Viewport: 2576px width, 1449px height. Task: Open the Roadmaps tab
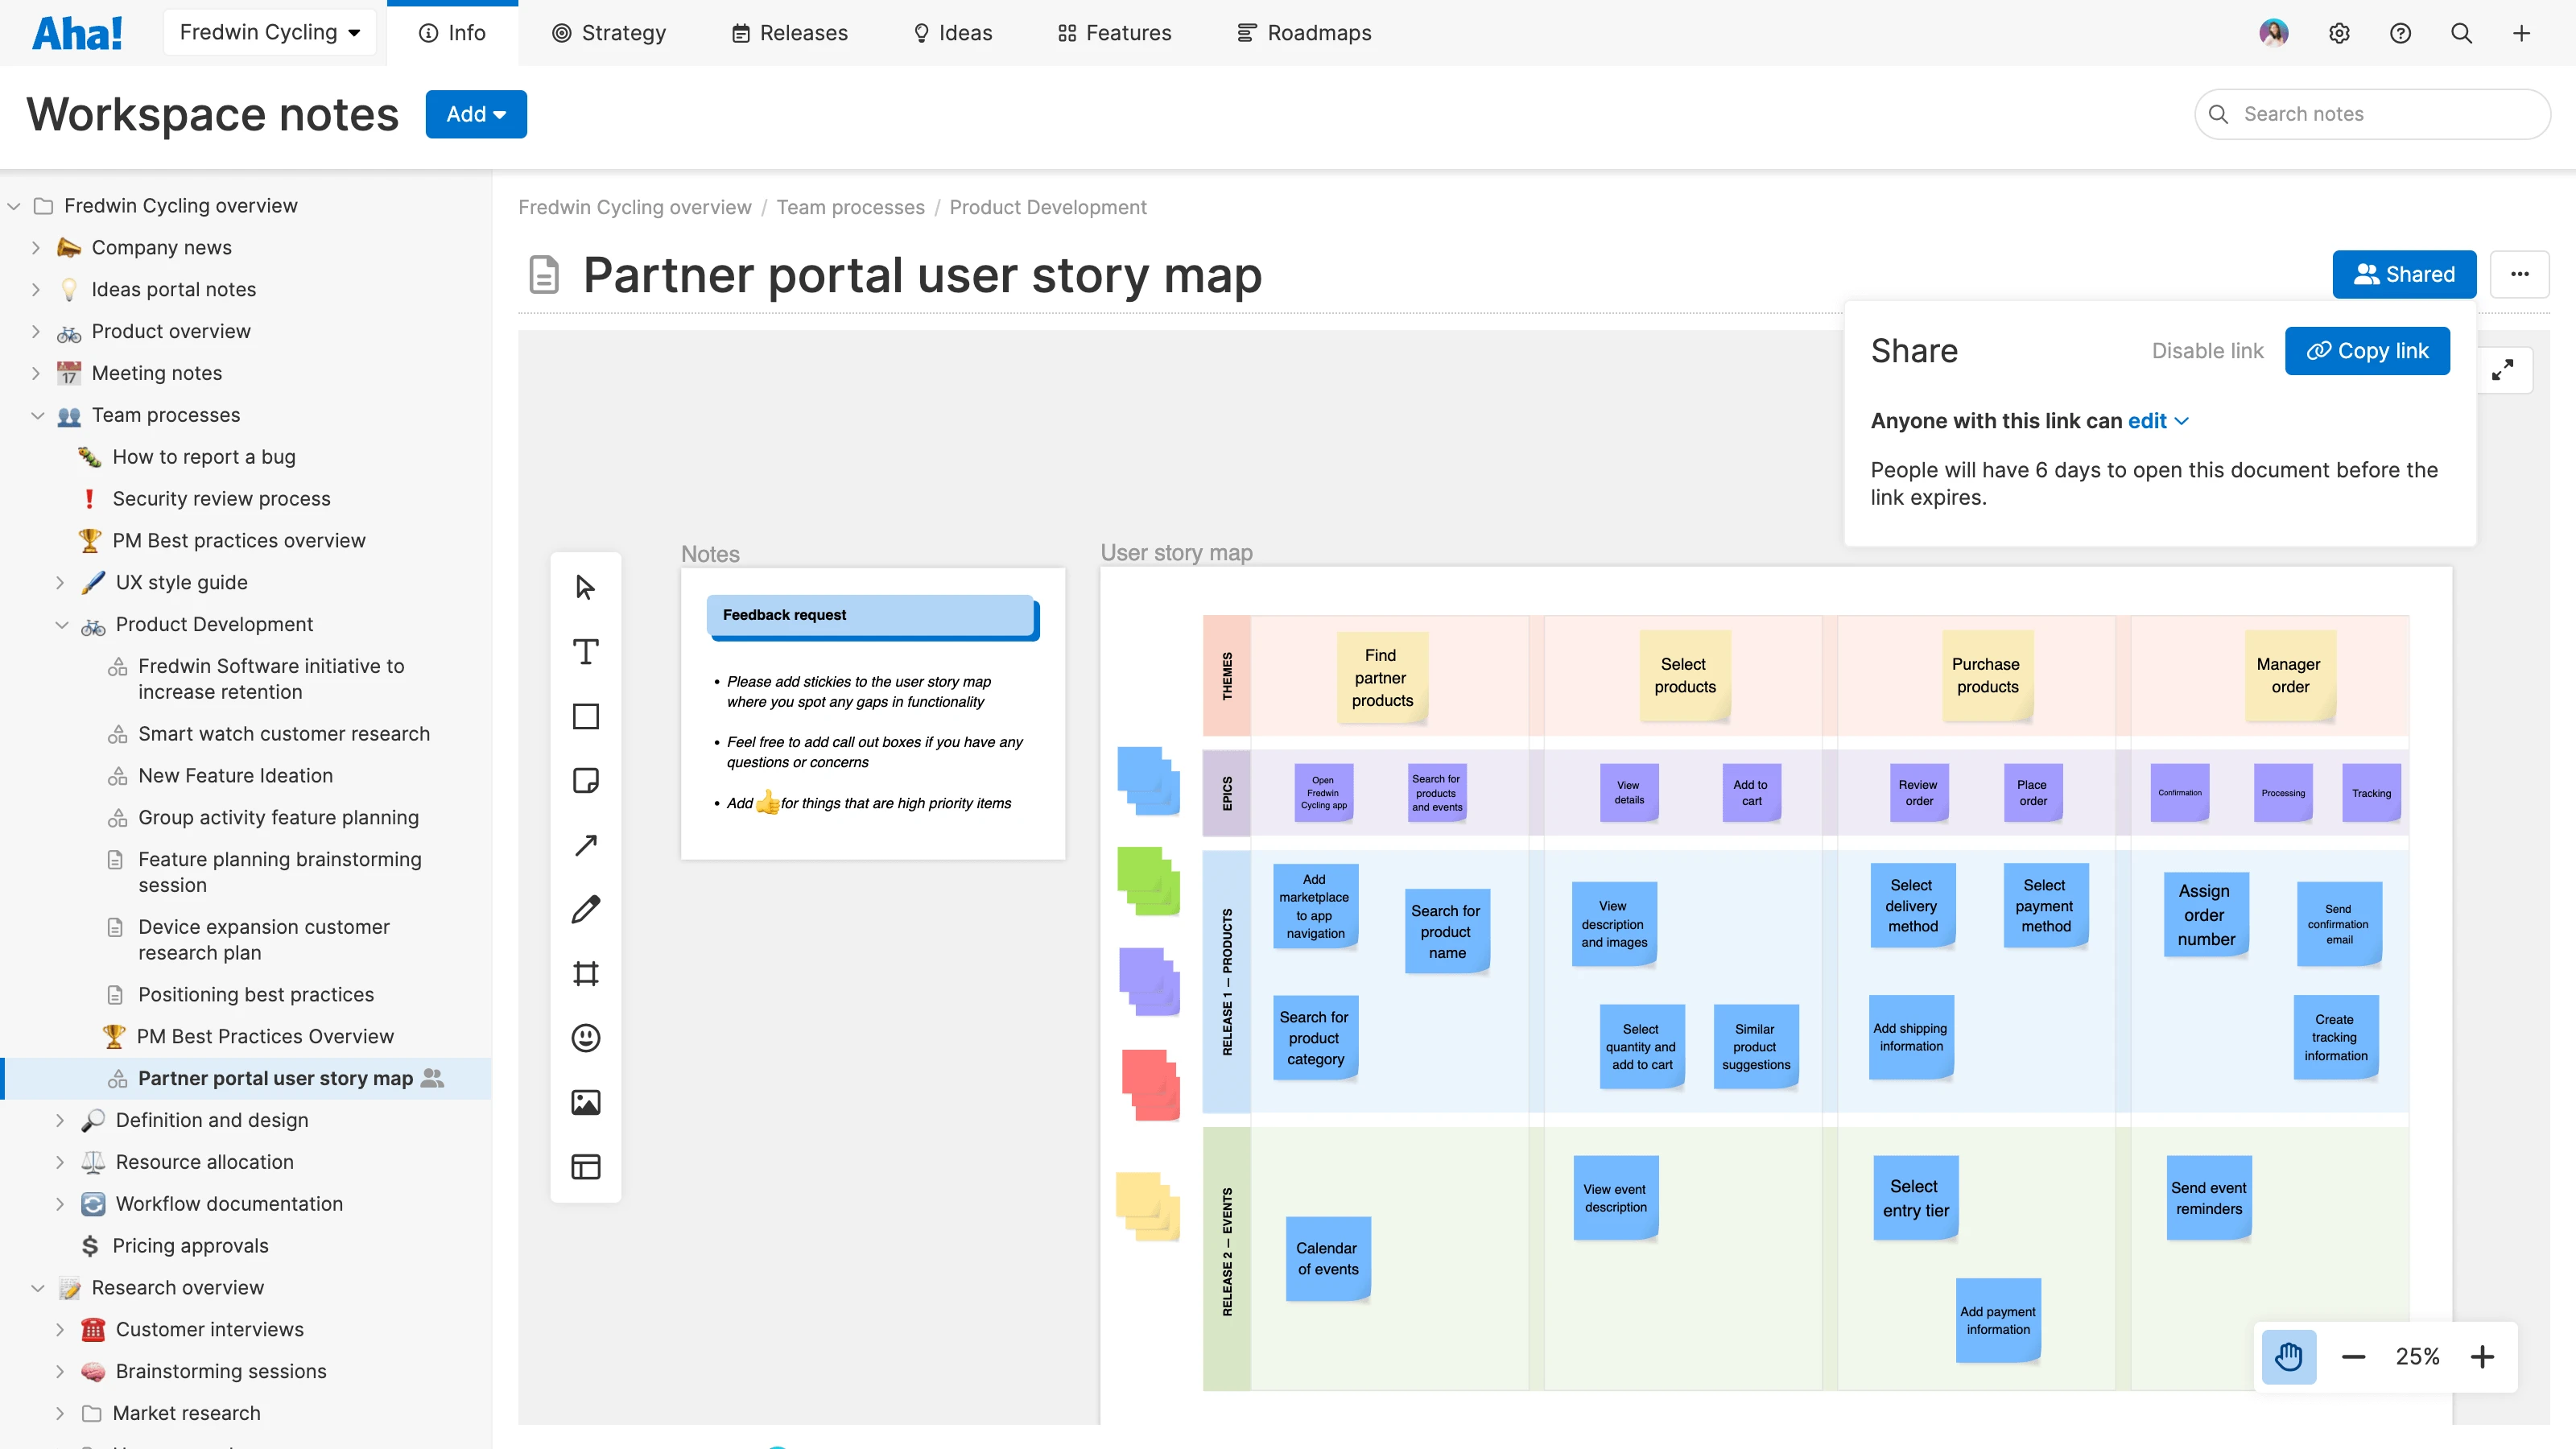(1304, 33)
